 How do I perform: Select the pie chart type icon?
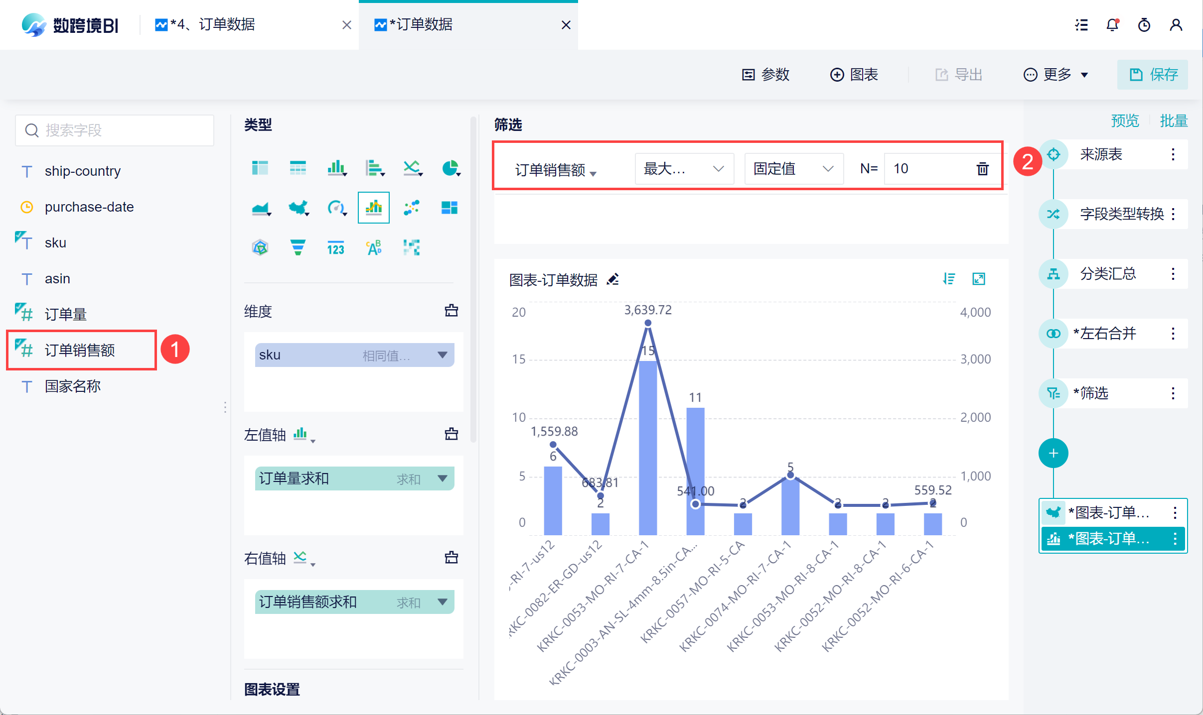pos(450,168)
